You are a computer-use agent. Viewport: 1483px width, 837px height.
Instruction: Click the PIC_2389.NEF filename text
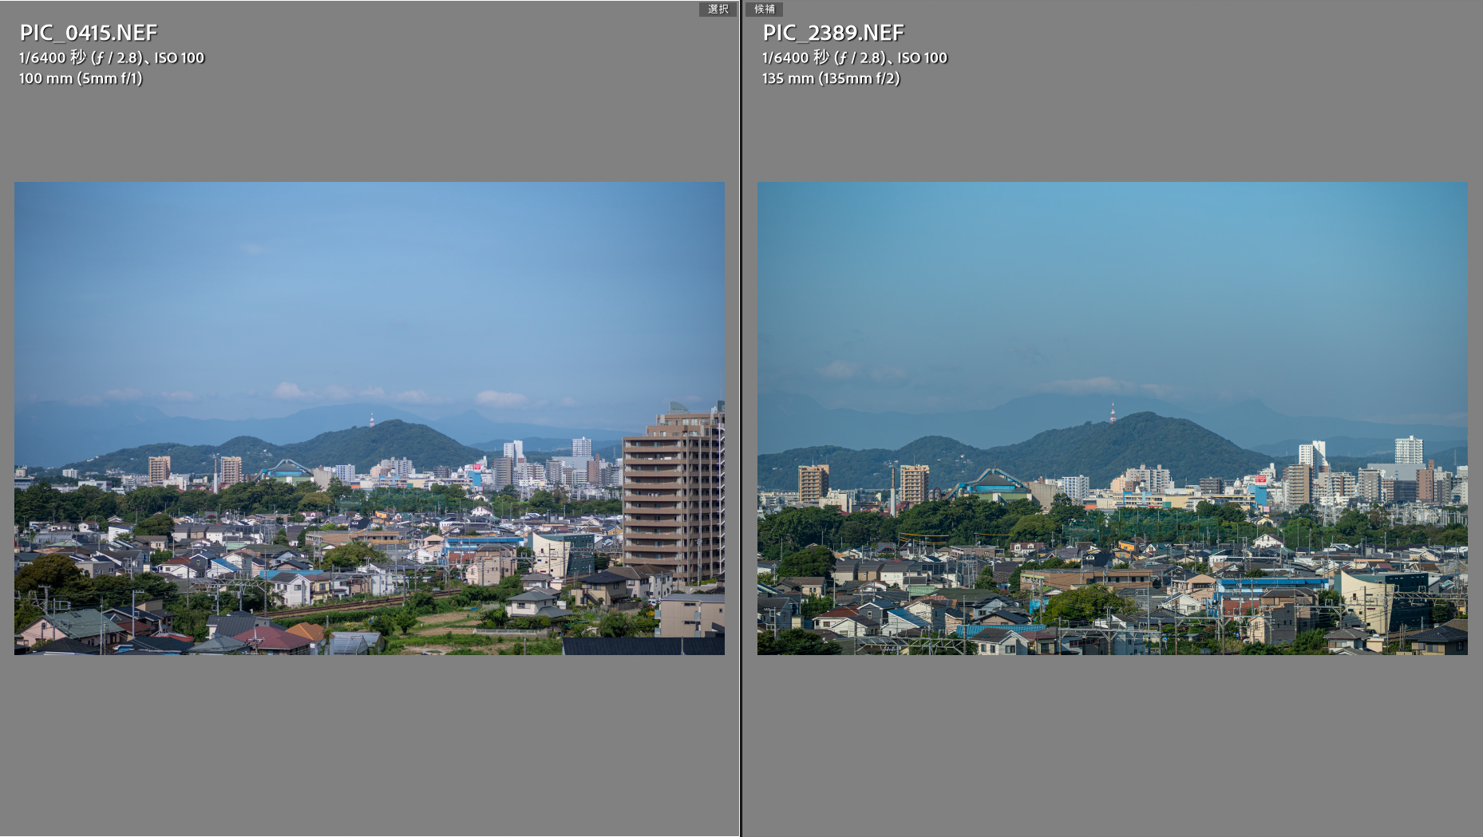coord(833,33)
